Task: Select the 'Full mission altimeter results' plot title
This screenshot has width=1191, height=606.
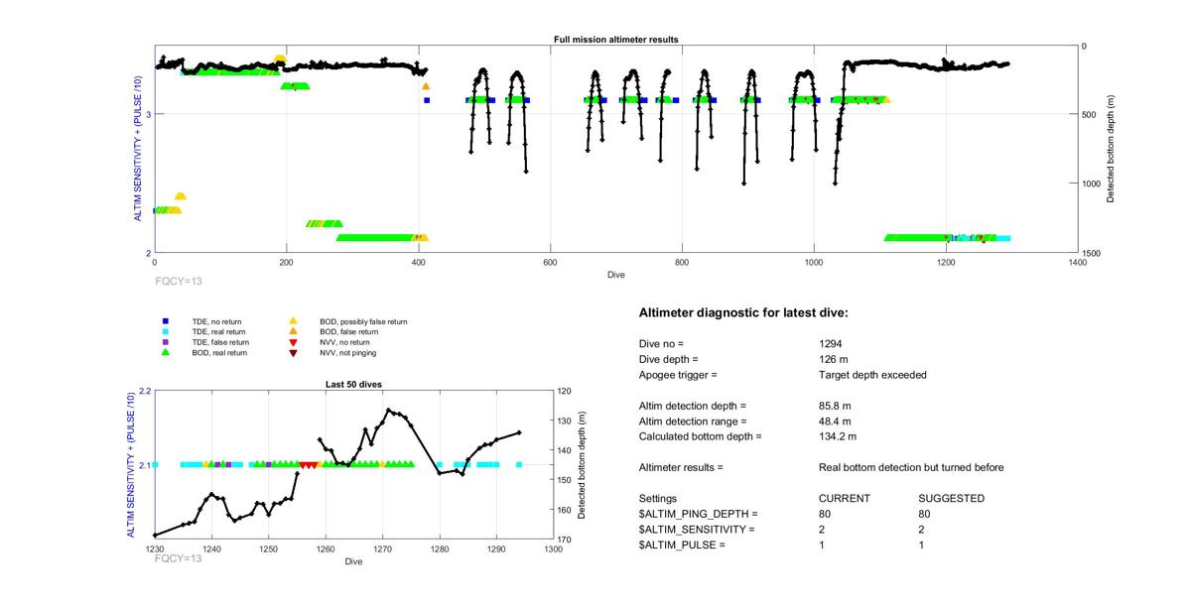Action: point(615,40)
